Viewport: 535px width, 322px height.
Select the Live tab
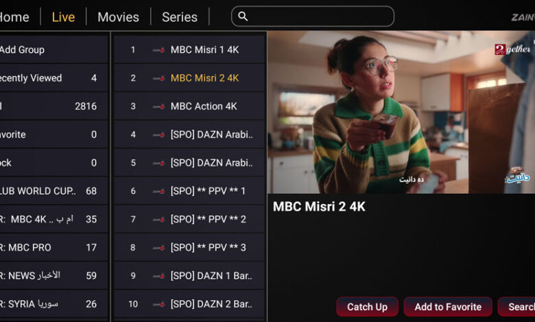(63, 17)
